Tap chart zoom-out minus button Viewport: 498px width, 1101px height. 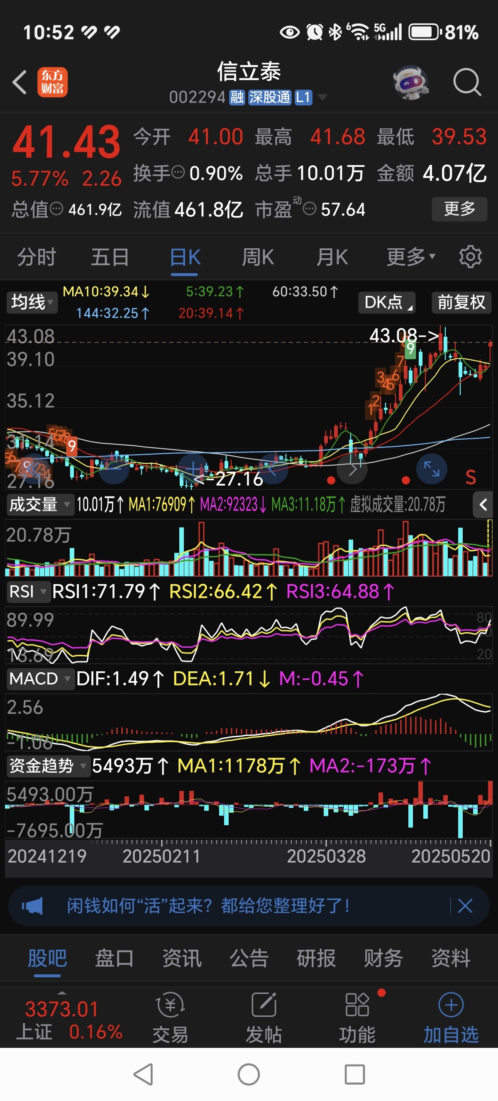[114, 469]
